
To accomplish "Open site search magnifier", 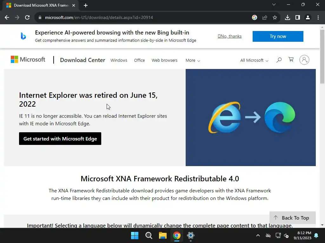I will (279, 60).
